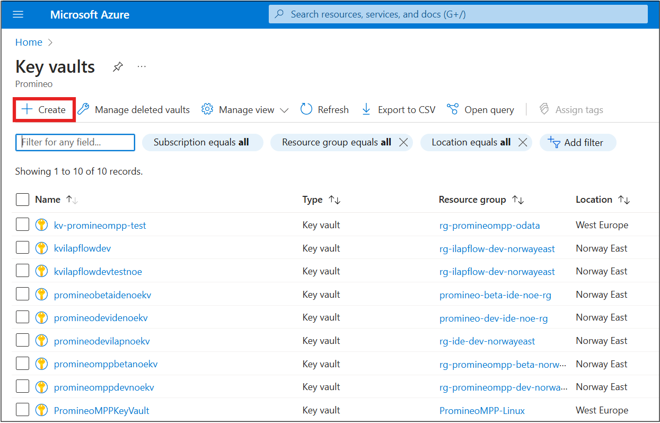Click key icon beside promineomppdevnoekv
Image resolution: width=660 pixels, height=423 pixels.
click(x=41, y=387)
